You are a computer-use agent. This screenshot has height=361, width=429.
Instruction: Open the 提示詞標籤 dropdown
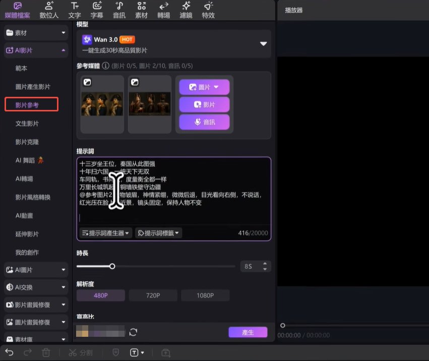[158, 233]
